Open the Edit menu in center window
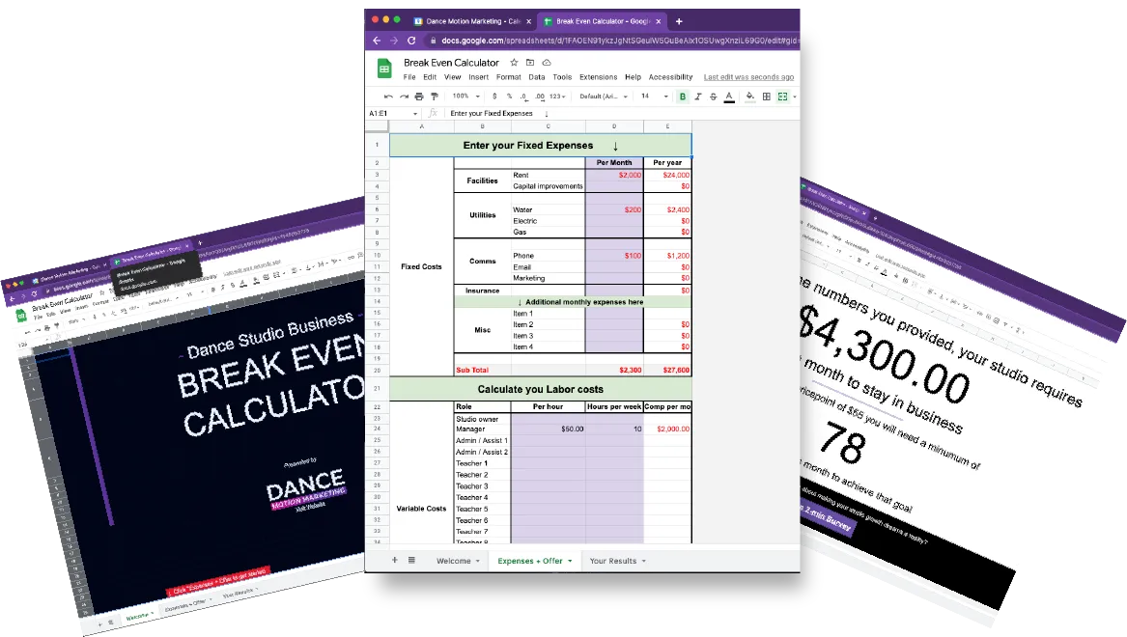This screenshot has width=1127, height=637. 430,77
